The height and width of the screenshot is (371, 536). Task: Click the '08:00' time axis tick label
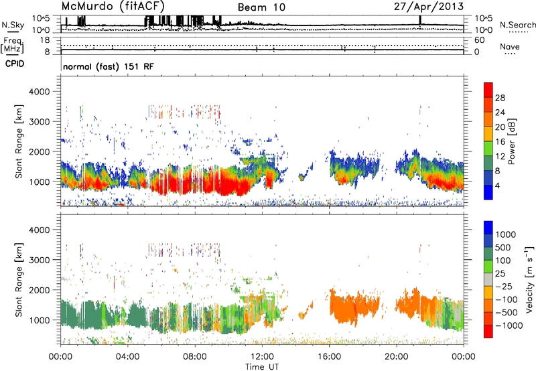pos(195,357)
